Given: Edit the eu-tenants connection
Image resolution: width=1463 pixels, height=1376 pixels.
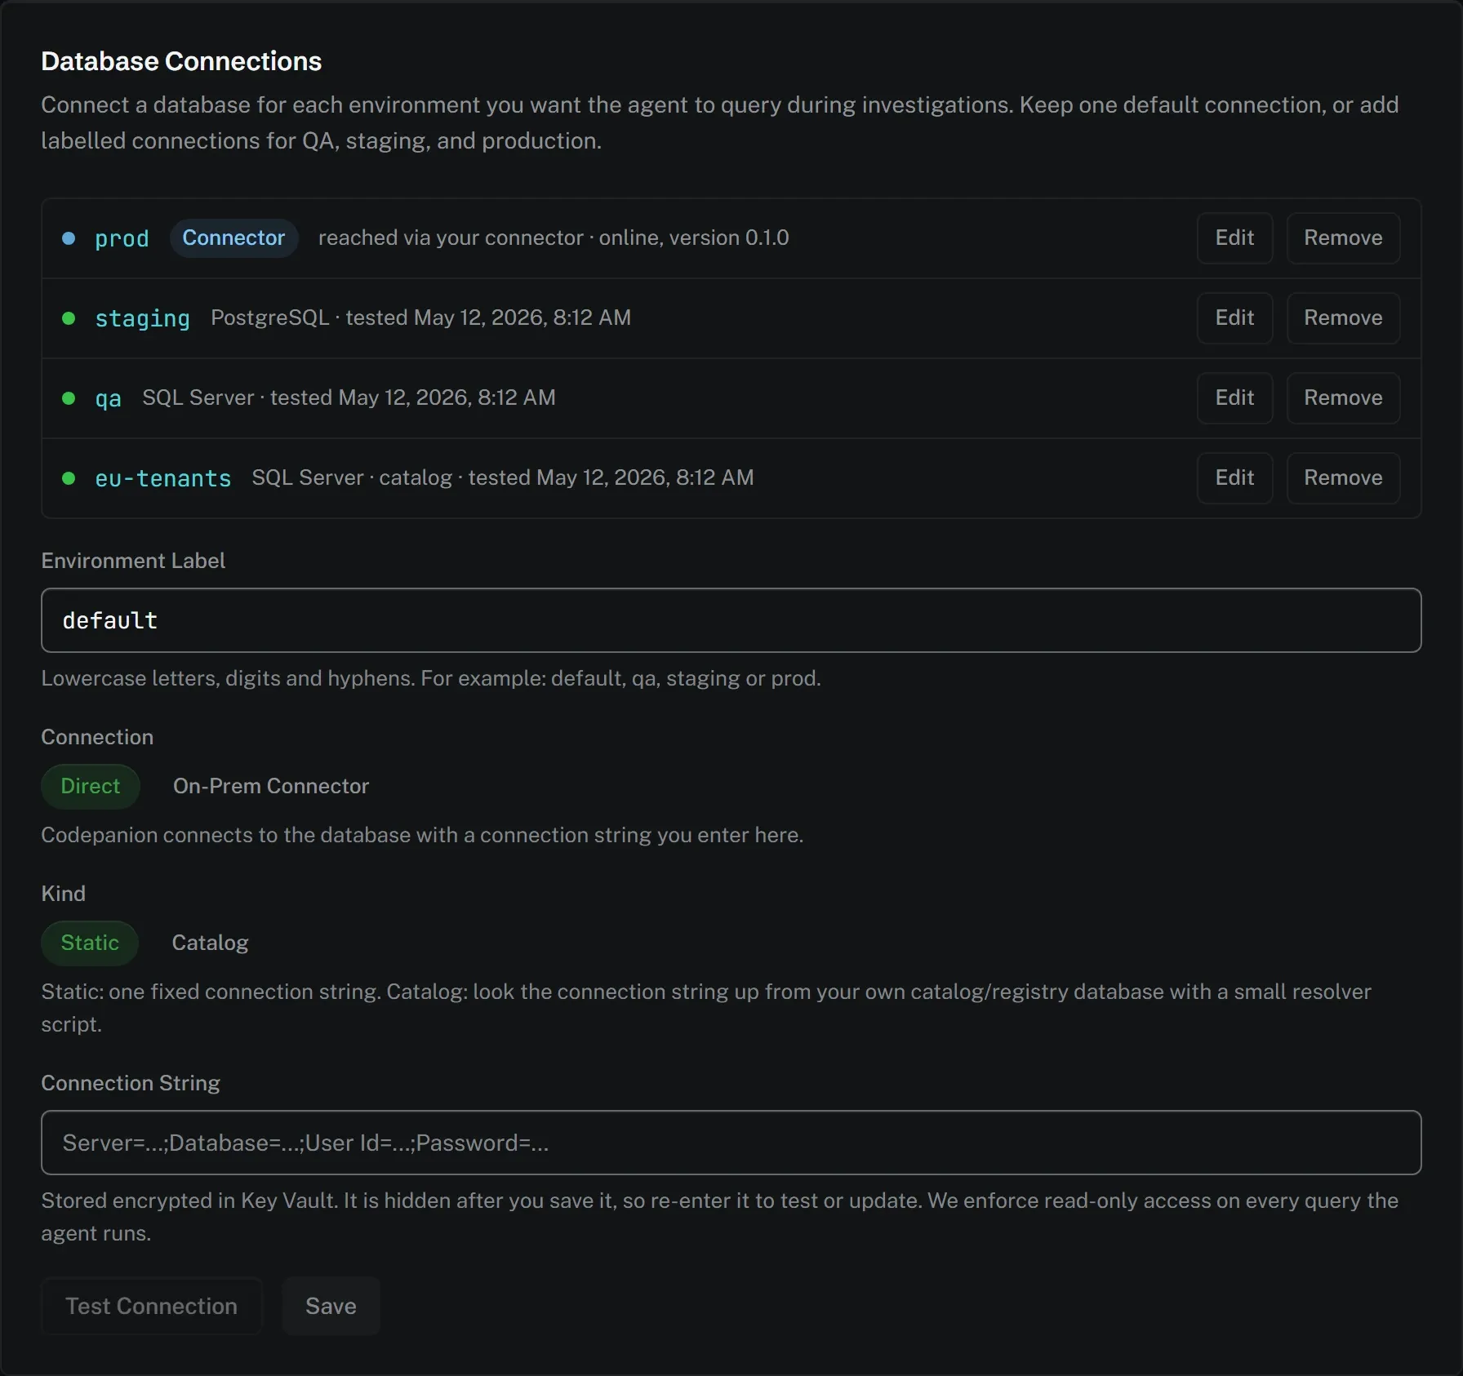Looking at the screenshot, I should [1234, 478].
